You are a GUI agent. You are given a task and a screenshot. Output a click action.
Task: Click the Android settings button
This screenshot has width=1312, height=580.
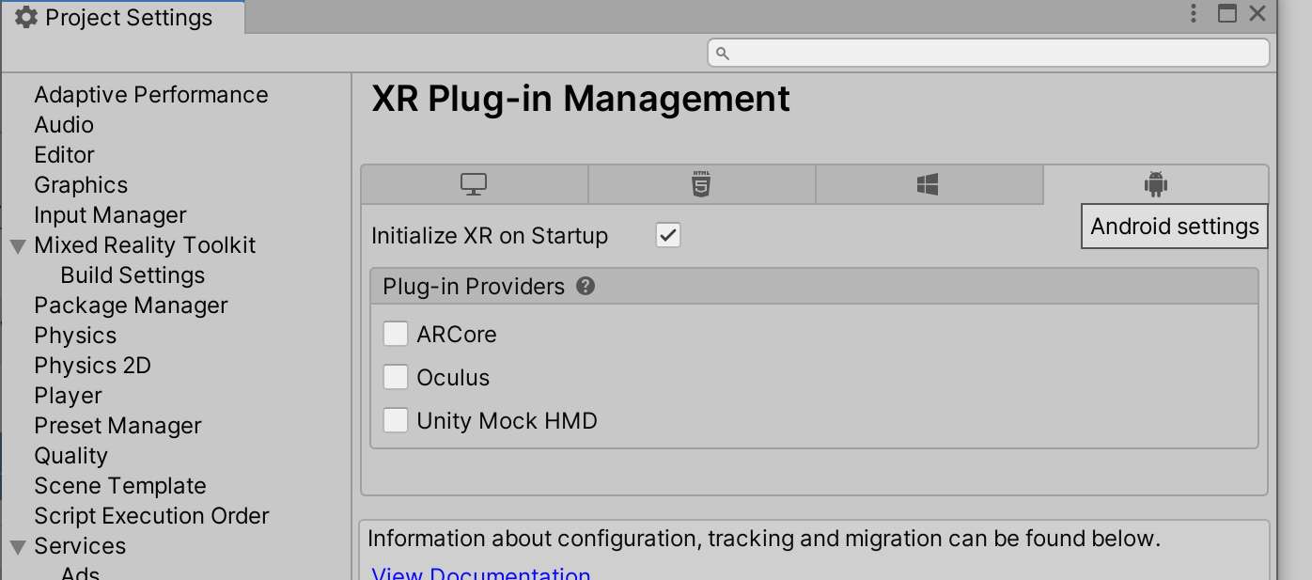tap(1174, 226)
